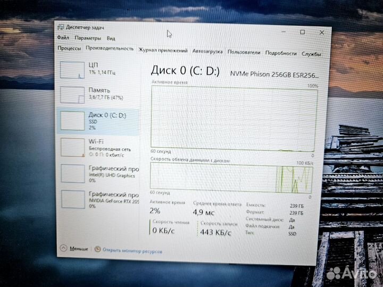Open the Автозагрузка tab
This screenshot has width=383, height=287.
[x=208, y=52]
